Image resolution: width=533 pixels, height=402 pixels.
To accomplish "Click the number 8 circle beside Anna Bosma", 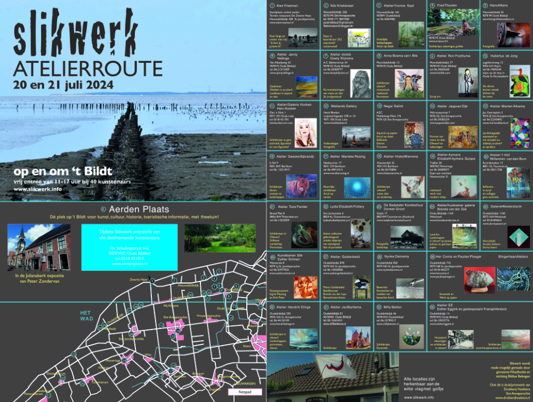I will pyautogui.click(x=379, y=56).
